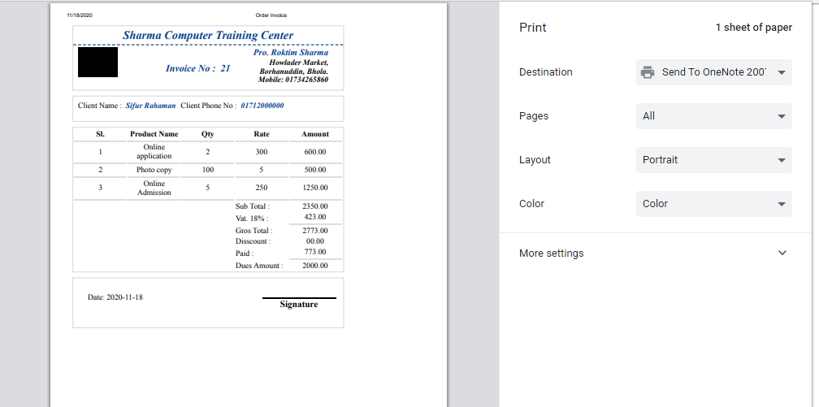
Task: Click the Order Invoice page header text
Action: pyautogui.click(x=271, y=15)
